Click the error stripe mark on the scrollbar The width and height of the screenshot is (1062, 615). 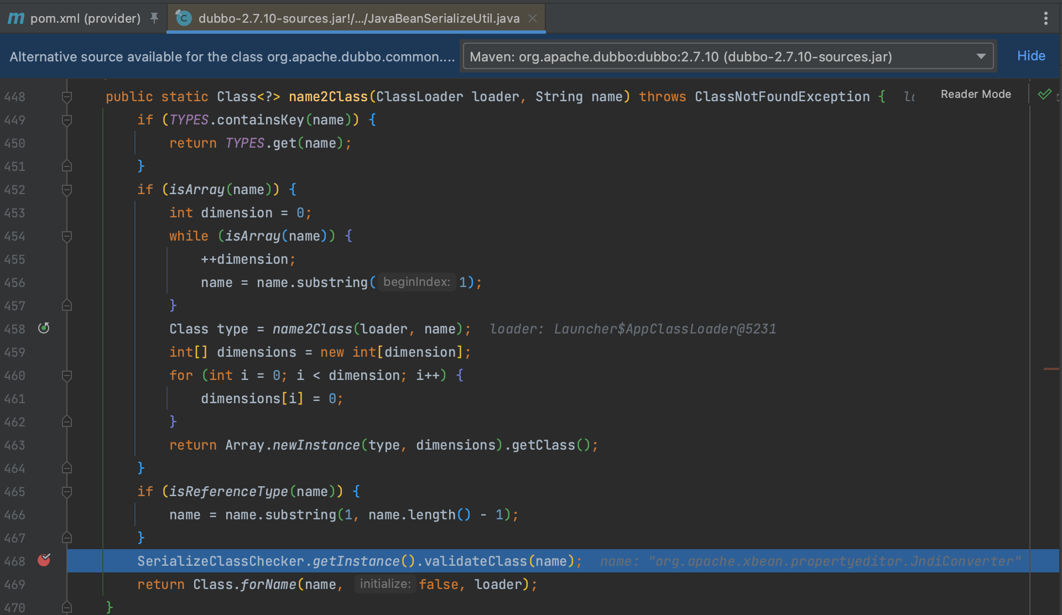(1051, 369)
